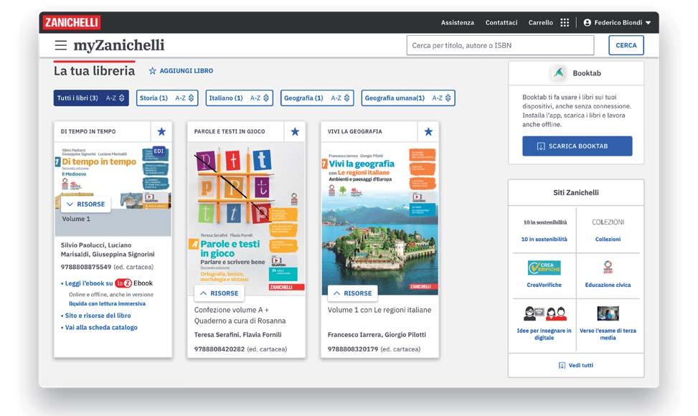698x416 pixels.
Task: Open the CreaVerifiche icon
Action: click(x=544, y=268)
